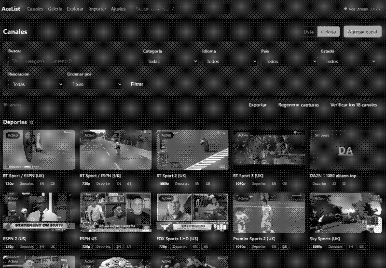Click the 1080p tag under Sky Sports

pyautogui.click(x=317, y=246)
